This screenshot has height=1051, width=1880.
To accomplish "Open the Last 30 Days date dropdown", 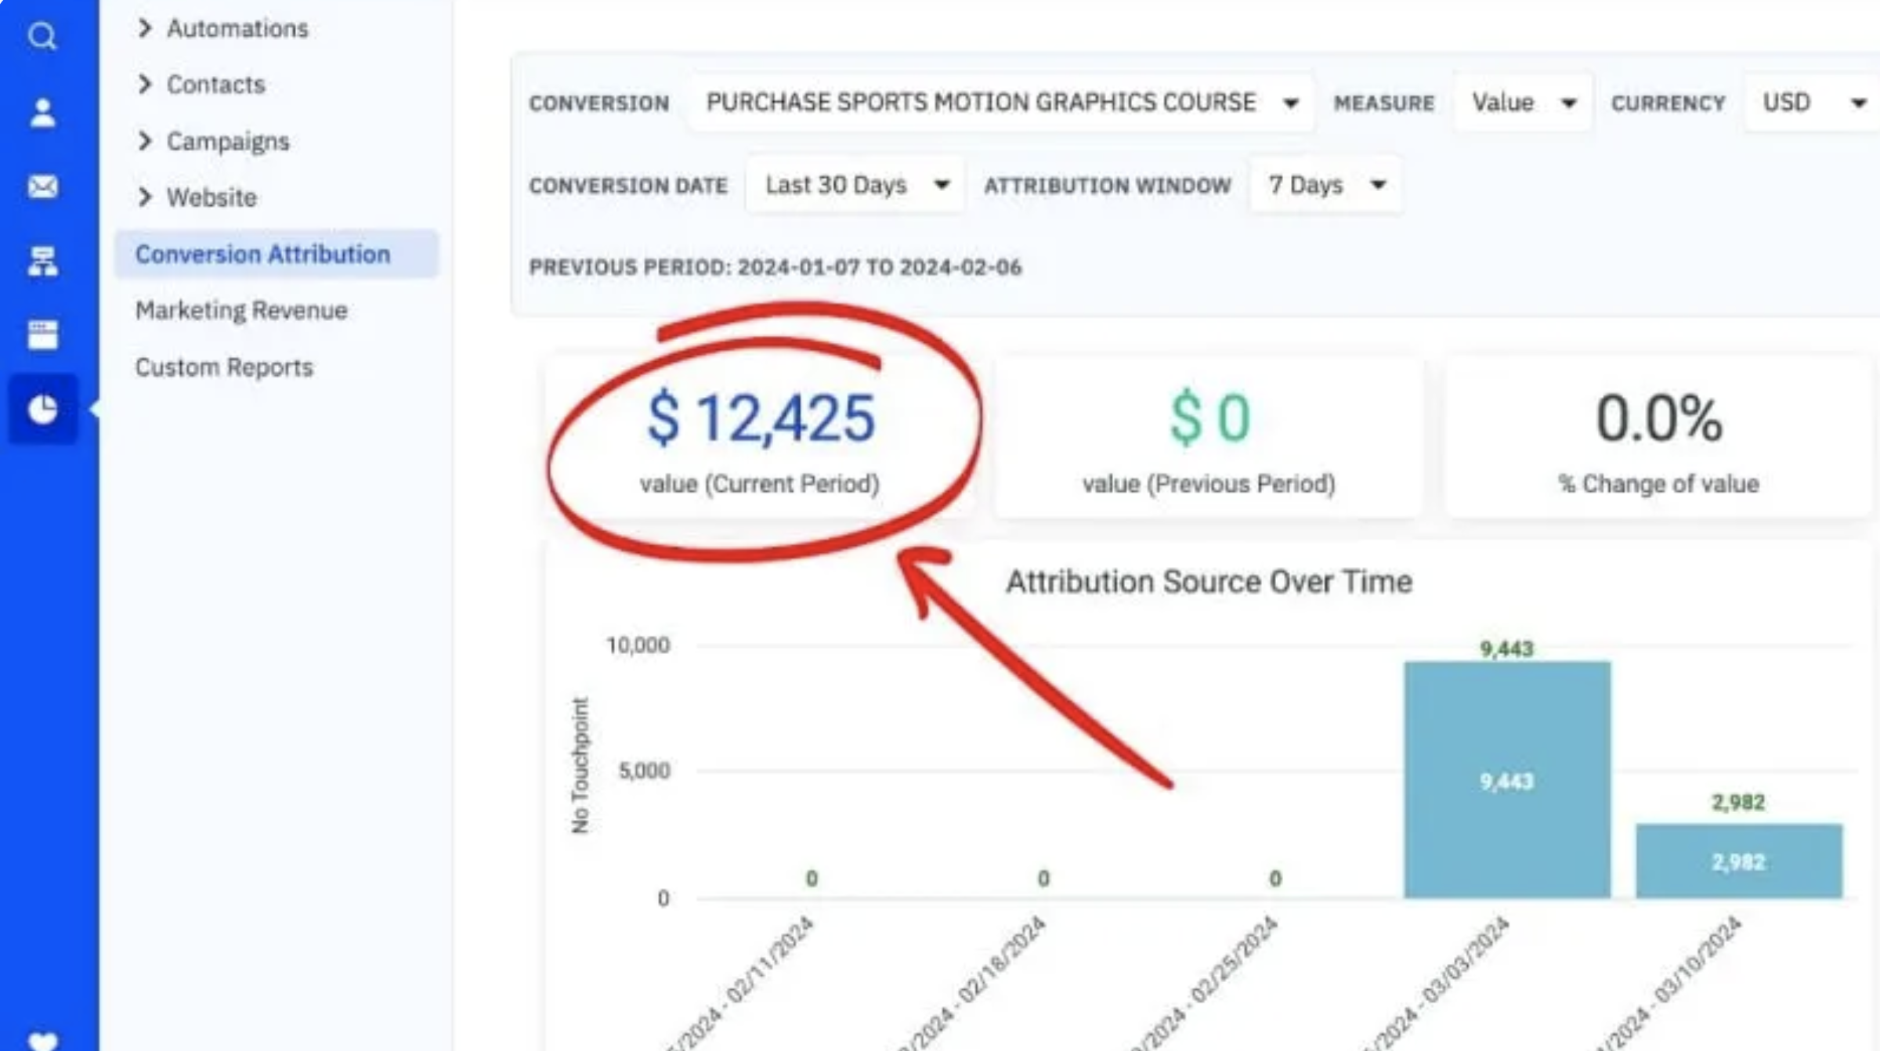I will [855, 186].
